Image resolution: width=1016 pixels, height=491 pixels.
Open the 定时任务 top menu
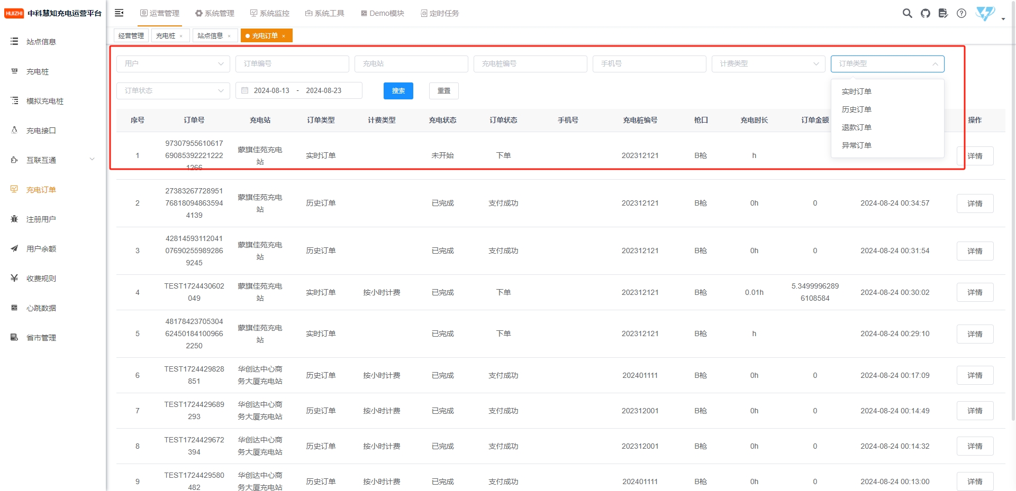click(440, 13)
